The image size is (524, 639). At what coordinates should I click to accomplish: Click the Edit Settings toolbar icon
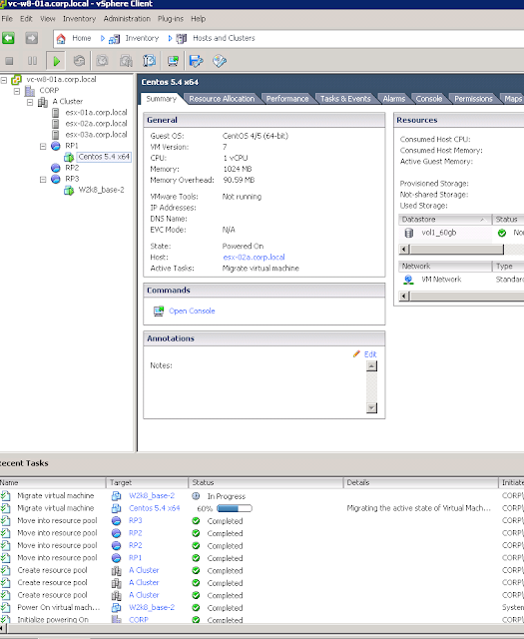(x=220, y=61)
